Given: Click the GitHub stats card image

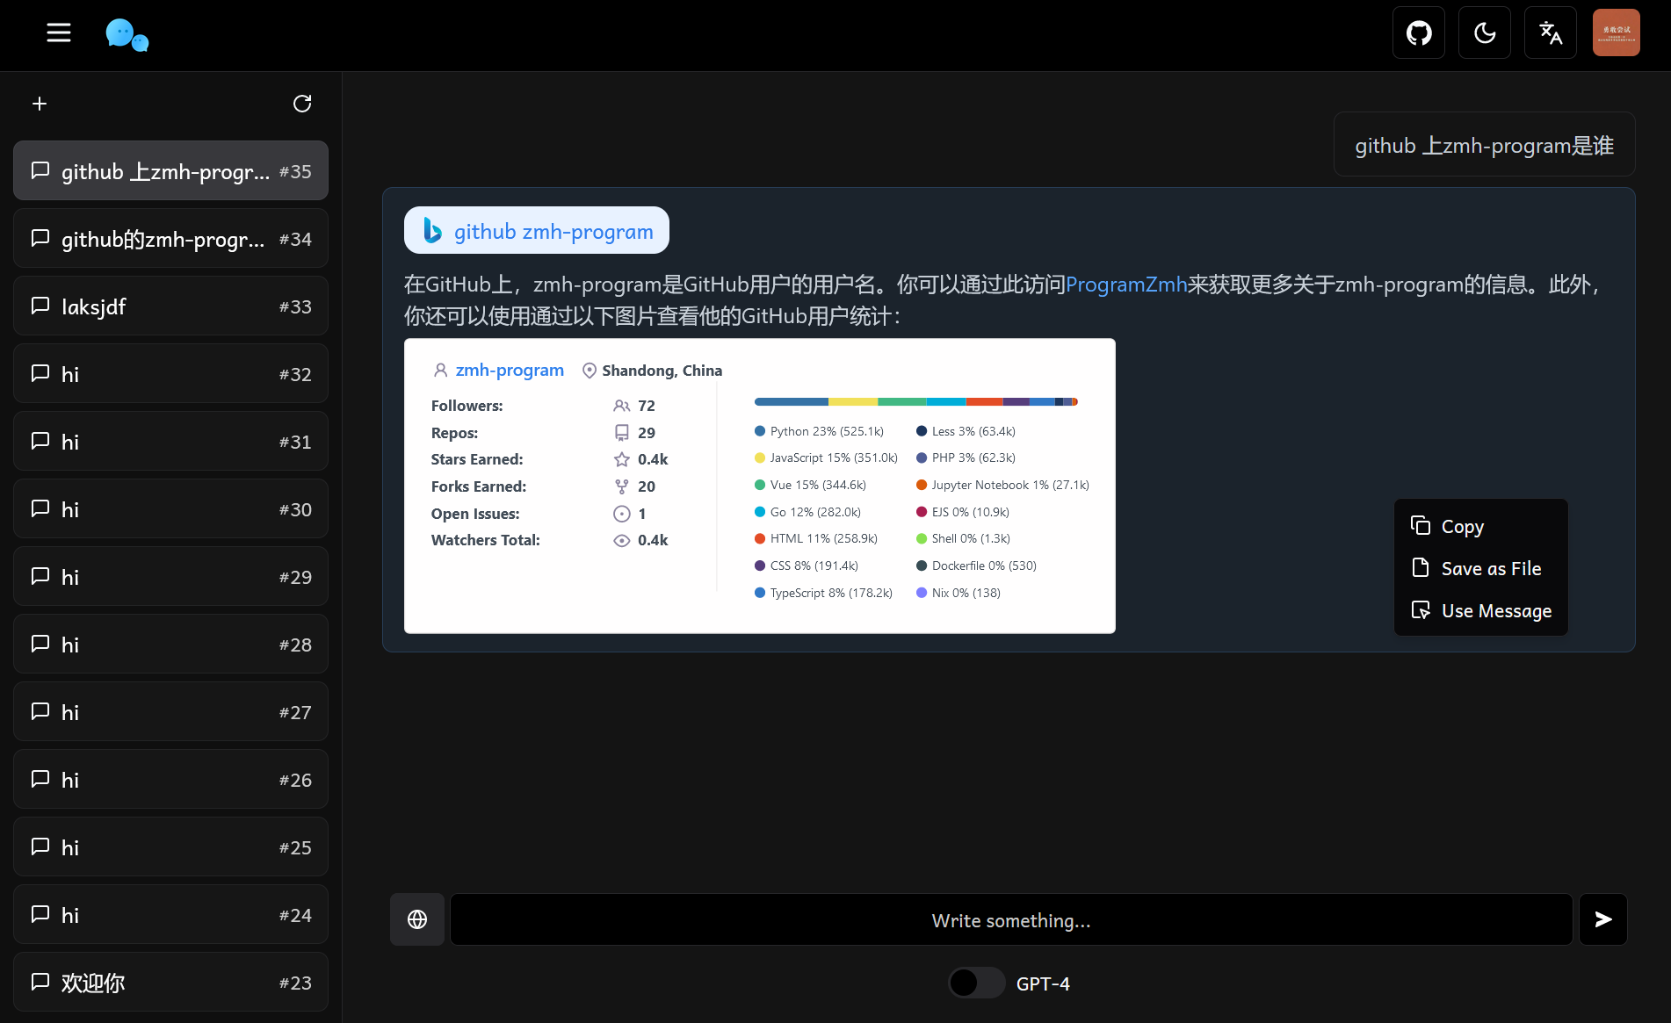Looking at the screenshot, I should (x=760, y=486).
